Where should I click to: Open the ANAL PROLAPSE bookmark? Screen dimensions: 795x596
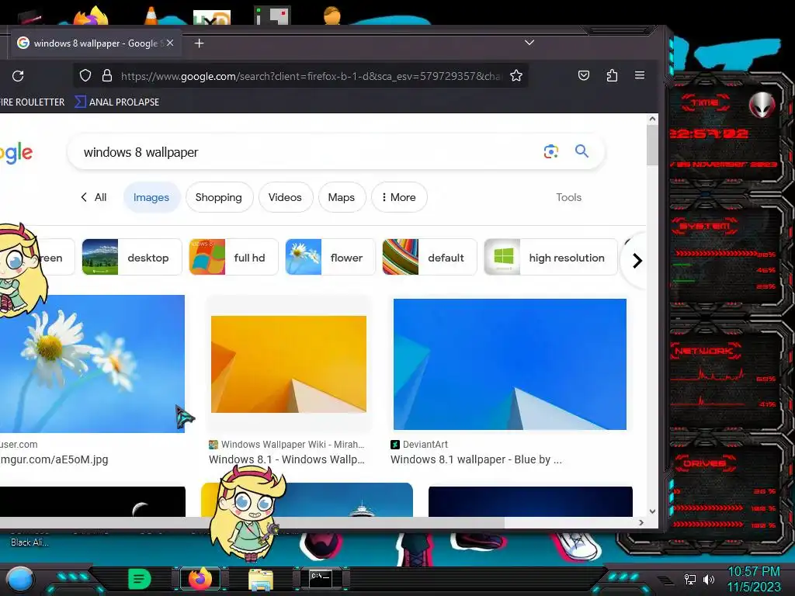pos(117,102)
